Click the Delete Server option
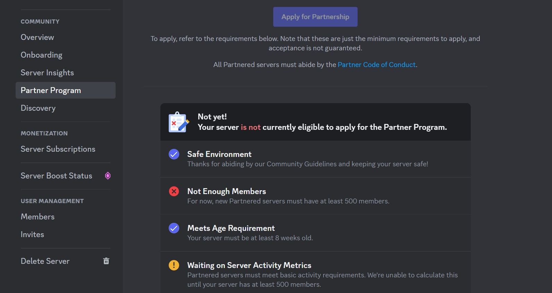 [45, 261]
